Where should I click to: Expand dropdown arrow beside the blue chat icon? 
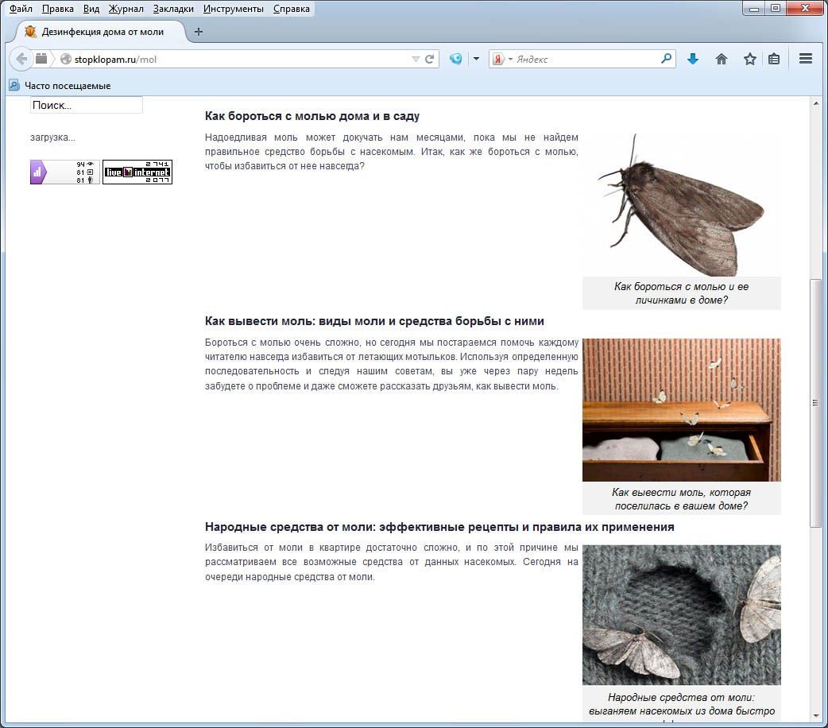(x=476, y=59)
